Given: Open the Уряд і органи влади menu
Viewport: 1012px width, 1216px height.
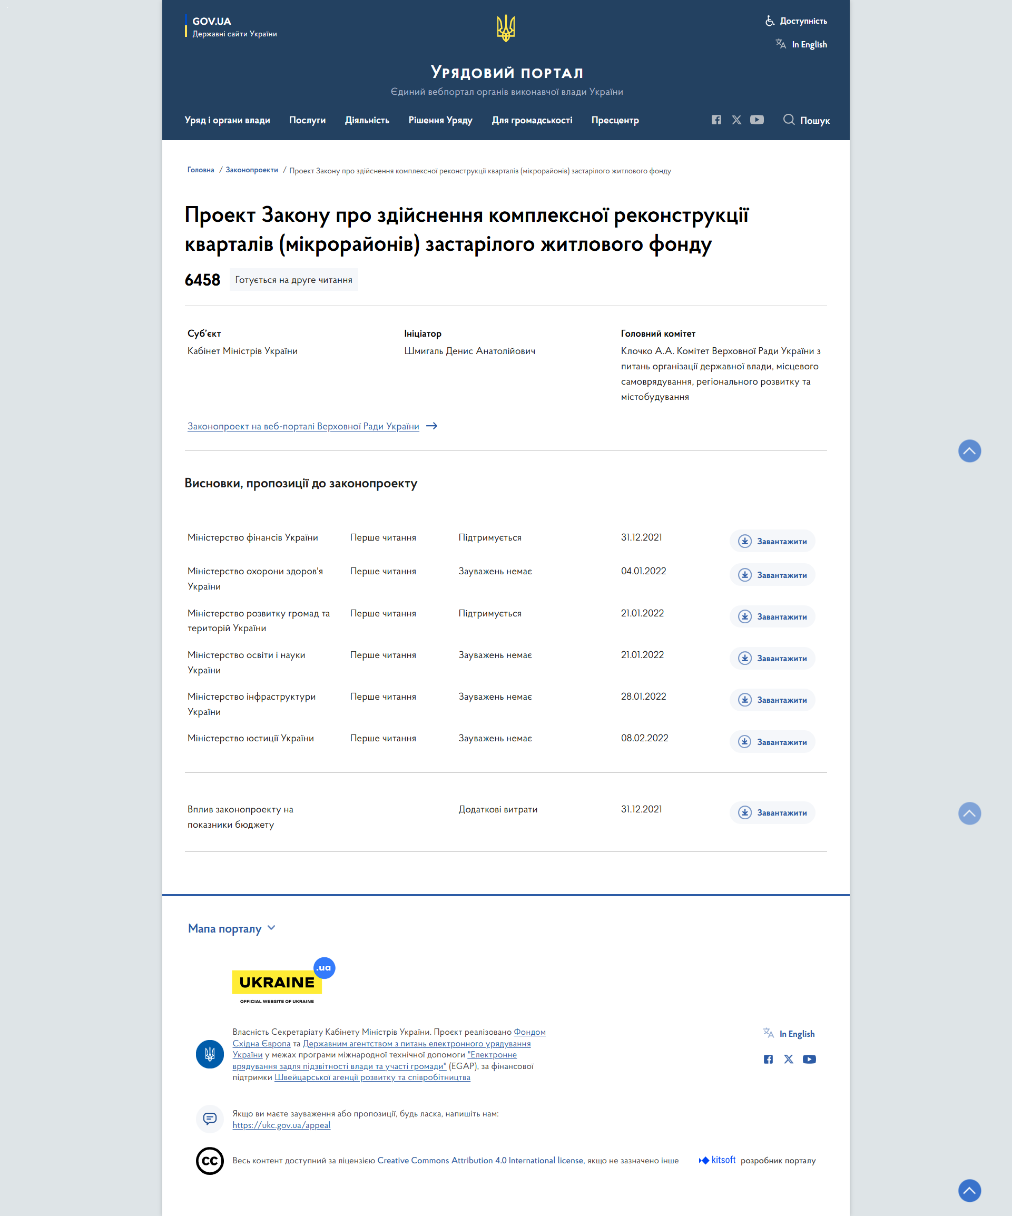Looking at the screenshot, I should pyautogui.click(x=227, y=121).
